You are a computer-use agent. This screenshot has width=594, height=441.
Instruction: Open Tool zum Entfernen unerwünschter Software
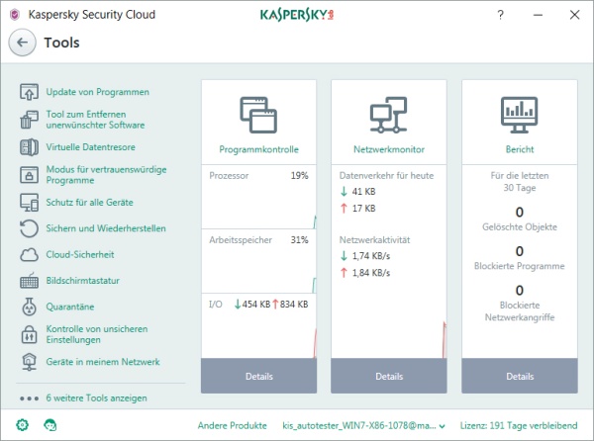pos(95,120)
